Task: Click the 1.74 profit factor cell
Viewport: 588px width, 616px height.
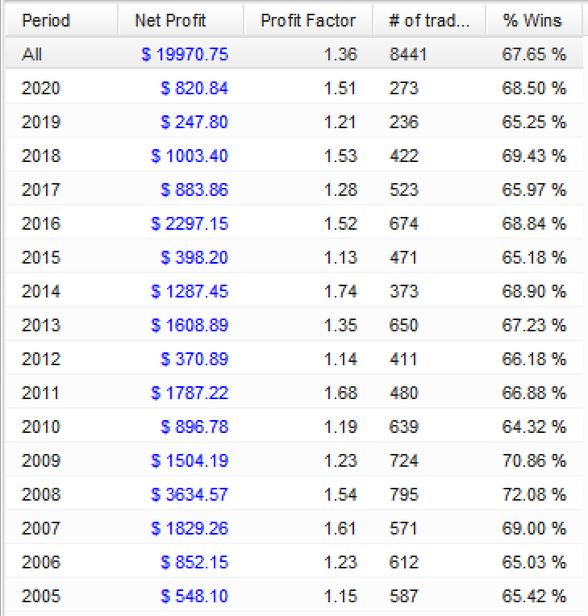Action: coord(340,292)
